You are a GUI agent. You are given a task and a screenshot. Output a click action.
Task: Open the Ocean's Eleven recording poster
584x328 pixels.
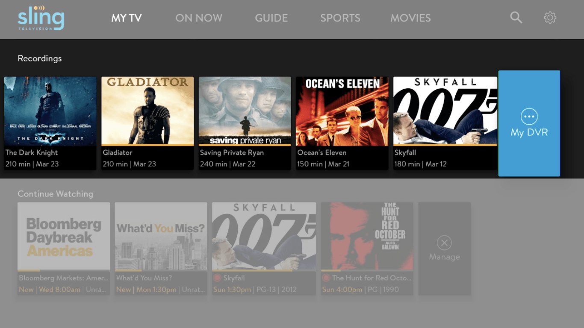(x=342, y=111)
